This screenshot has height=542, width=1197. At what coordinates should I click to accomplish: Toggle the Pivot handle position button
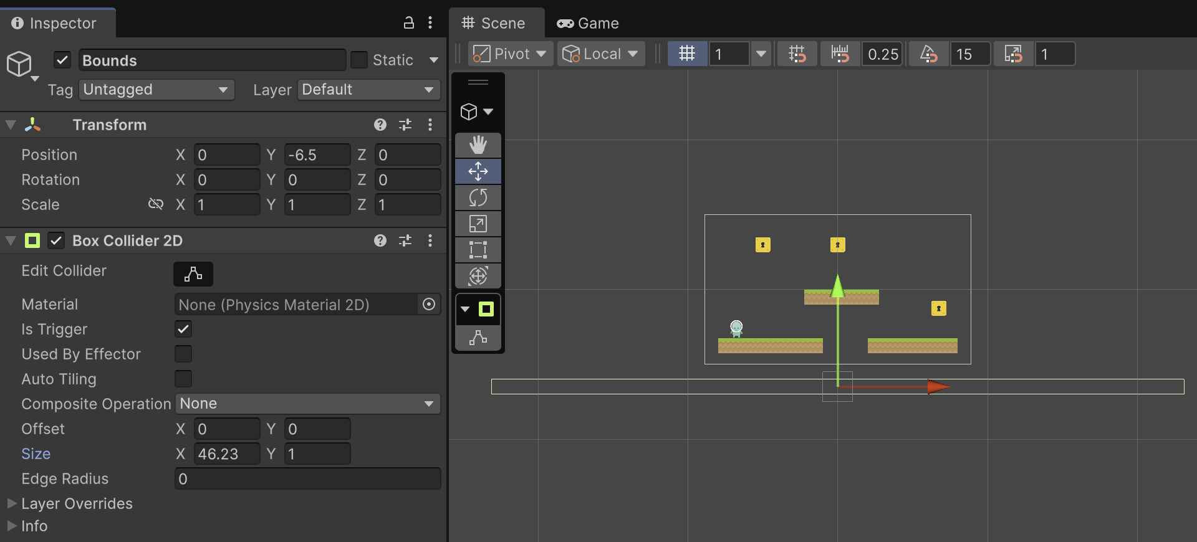click(x=509, y=54)
